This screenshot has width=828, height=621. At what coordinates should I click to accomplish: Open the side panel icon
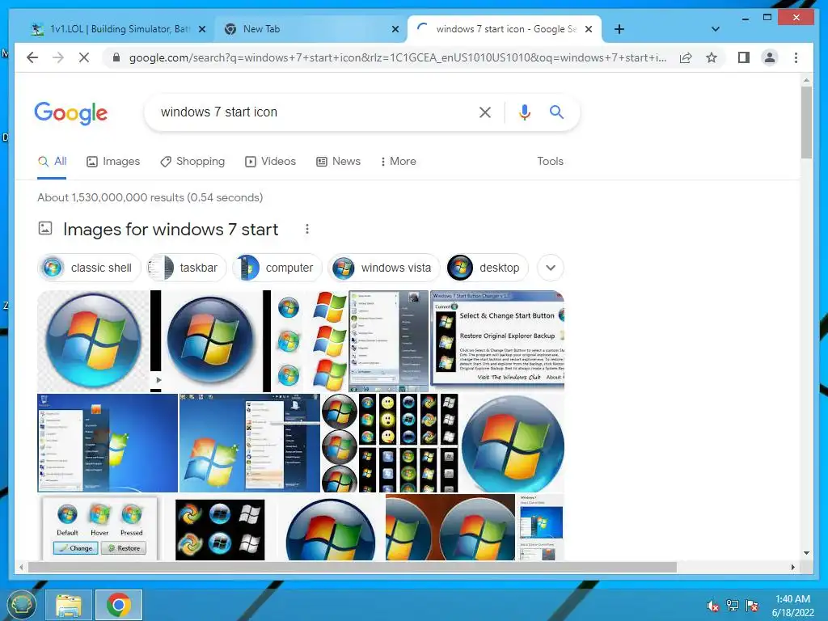pyautogui.click(x=744, y=57)
